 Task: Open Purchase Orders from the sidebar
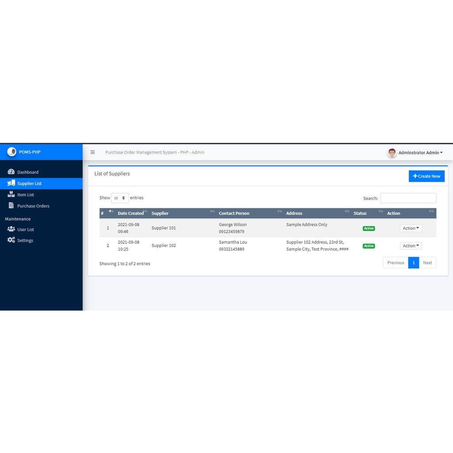pyautogui.click(x=33, y=206)
